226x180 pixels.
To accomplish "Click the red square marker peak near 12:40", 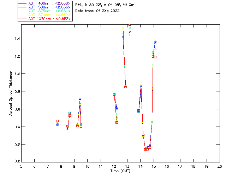I will 123,27.
